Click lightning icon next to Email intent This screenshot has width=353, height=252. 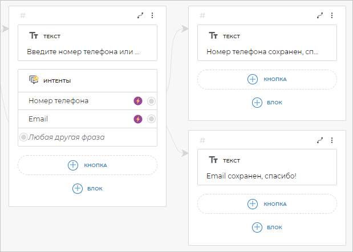tap(138, 119)
